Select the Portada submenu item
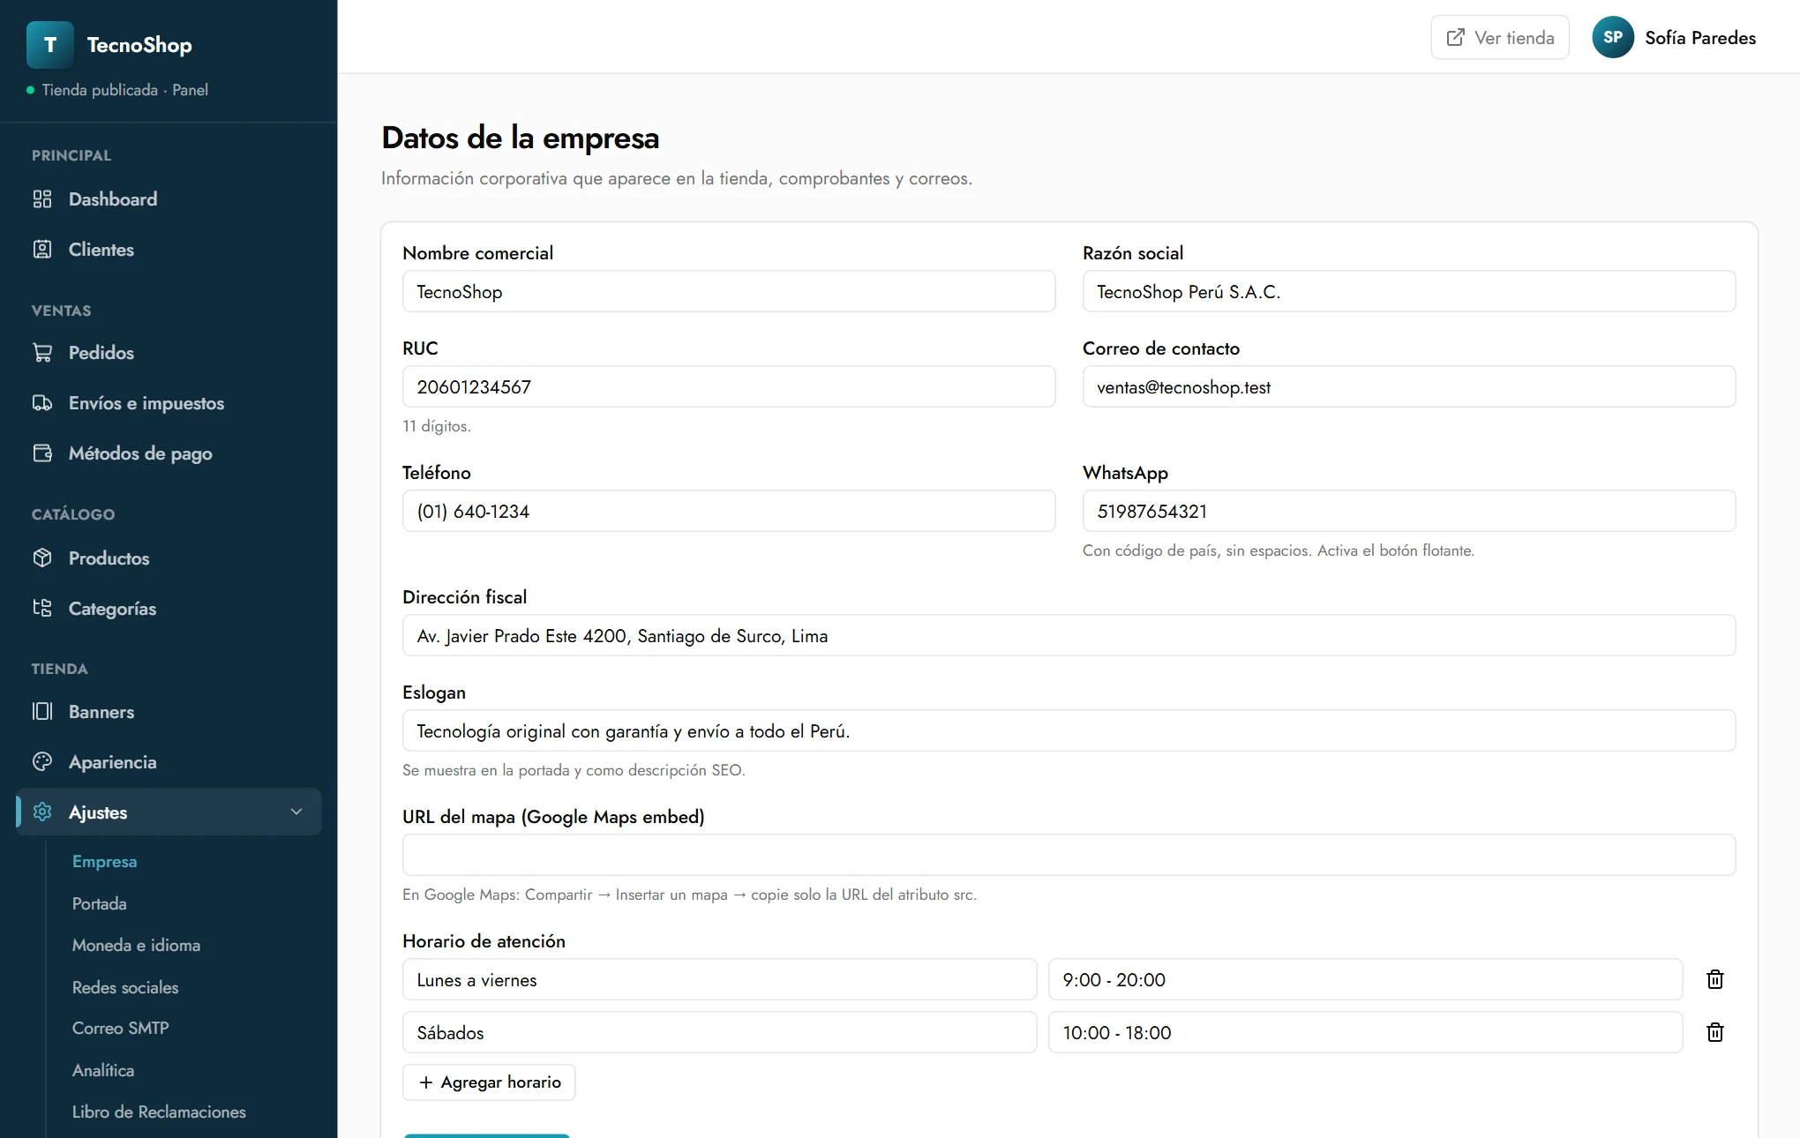 (99, 904)
